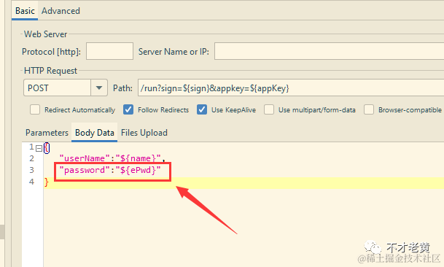Open the Advanced tab

[61, 11]
